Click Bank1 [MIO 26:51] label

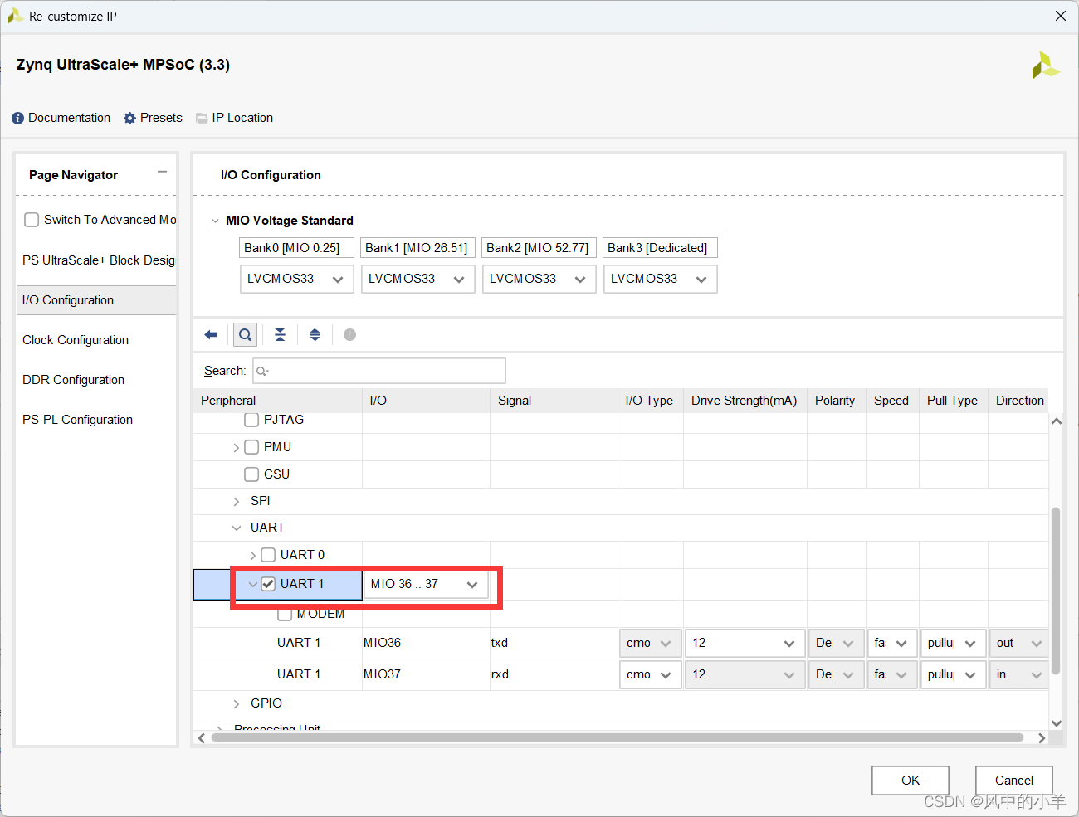[x=417, y=248]
